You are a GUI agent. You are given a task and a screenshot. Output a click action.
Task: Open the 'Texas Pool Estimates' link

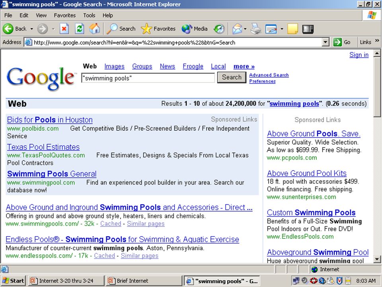pos(43,147)
